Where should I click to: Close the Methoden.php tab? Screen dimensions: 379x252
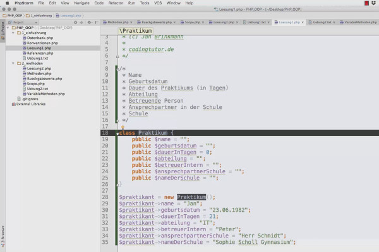pyautogui.click(x=131, y=23)
